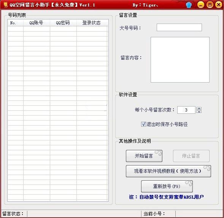This screenshot has width=224, height=218.
Task: Click the 其他操作及说明 group title
Action: (135, 141)
